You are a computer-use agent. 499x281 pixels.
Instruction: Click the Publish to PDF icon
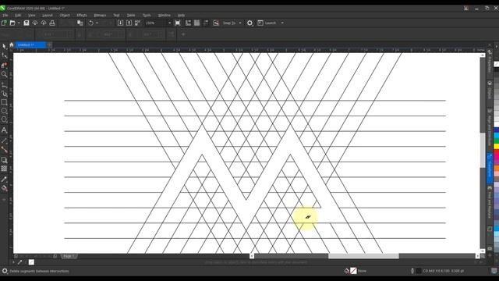pyautogui.click(x=137, y=23)
